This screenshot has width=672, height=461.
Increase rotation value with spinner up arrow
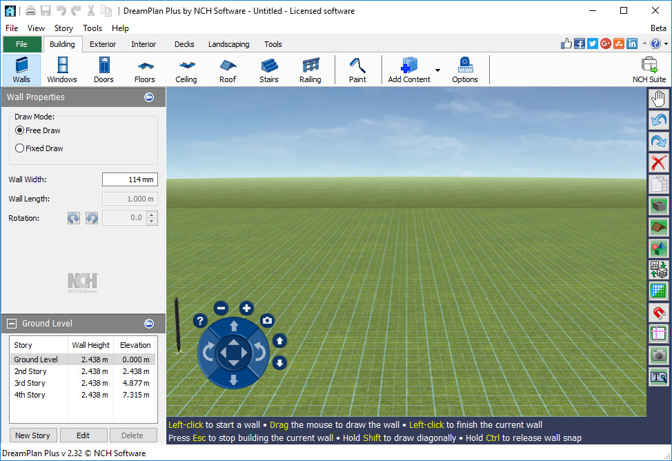click(x=151, y=215)
